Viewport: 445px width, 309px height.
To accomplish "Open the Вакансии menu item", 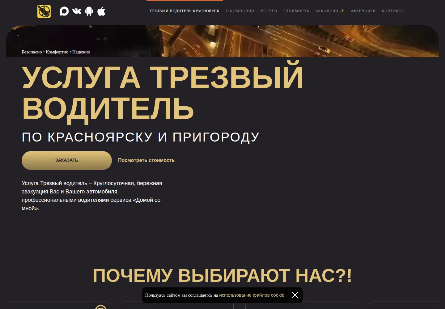I will click(330, 11).
